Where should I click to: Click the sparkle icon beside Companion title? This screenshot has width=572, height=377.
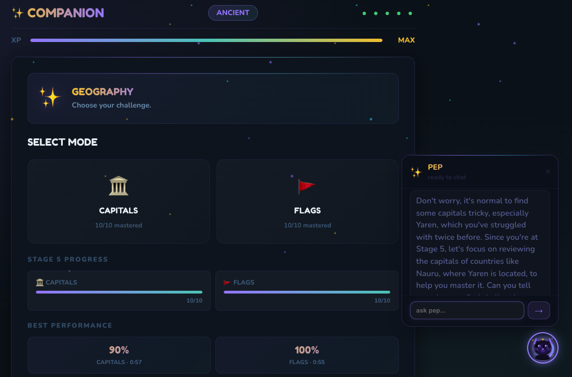pyautogui.click(x=17, y=13)
